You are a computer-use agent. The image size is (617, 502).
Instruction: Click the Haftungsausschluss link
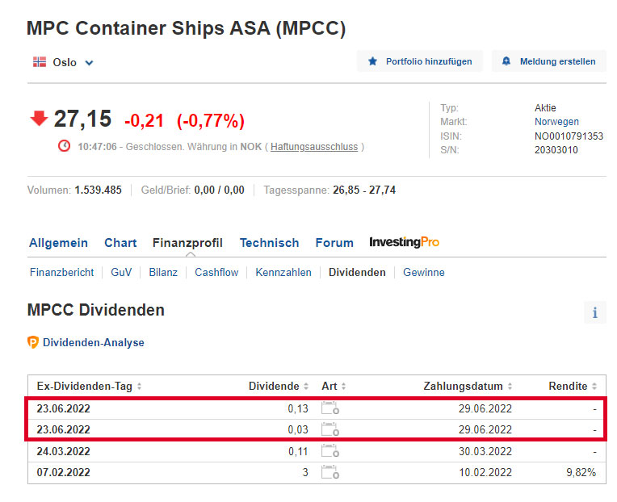click(x=315, y=147)
